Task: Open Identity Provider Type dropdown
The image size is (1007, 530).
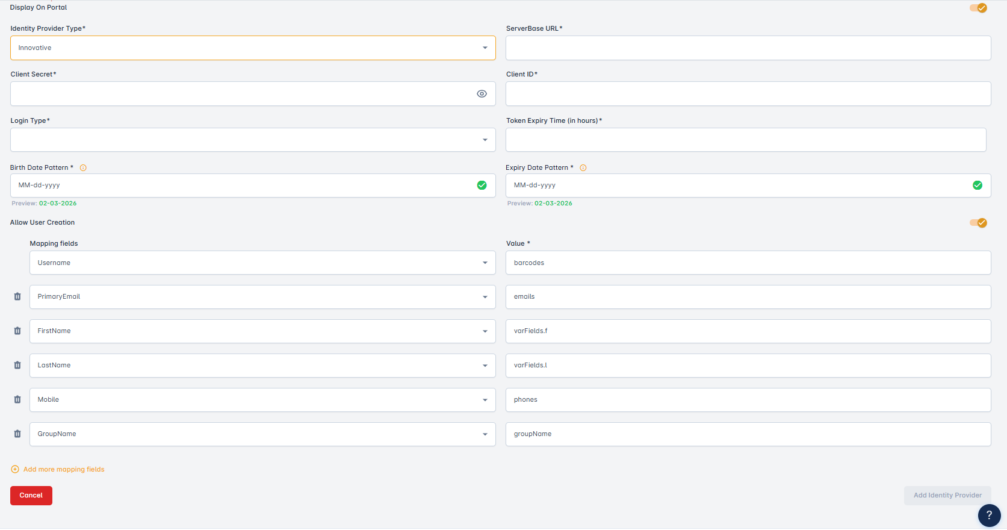Action: [x=253, y=48]
